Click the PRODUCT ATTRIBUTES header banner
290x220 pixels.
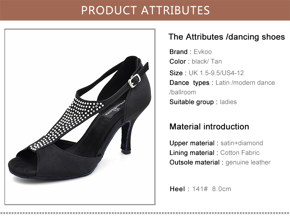click(x=145, y=10)
